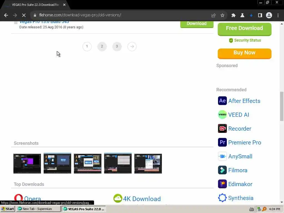Click the Free Download button
284x213 pixels.
(244, 29)
